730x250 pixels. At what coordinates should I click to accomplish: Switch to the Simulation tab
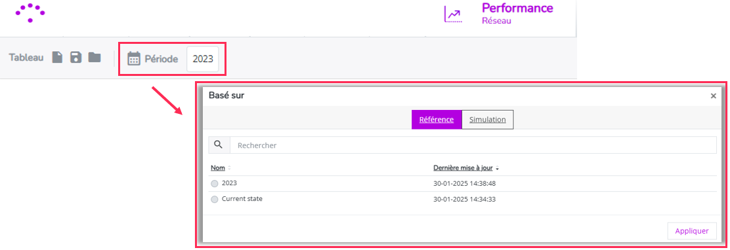(488, 119)
